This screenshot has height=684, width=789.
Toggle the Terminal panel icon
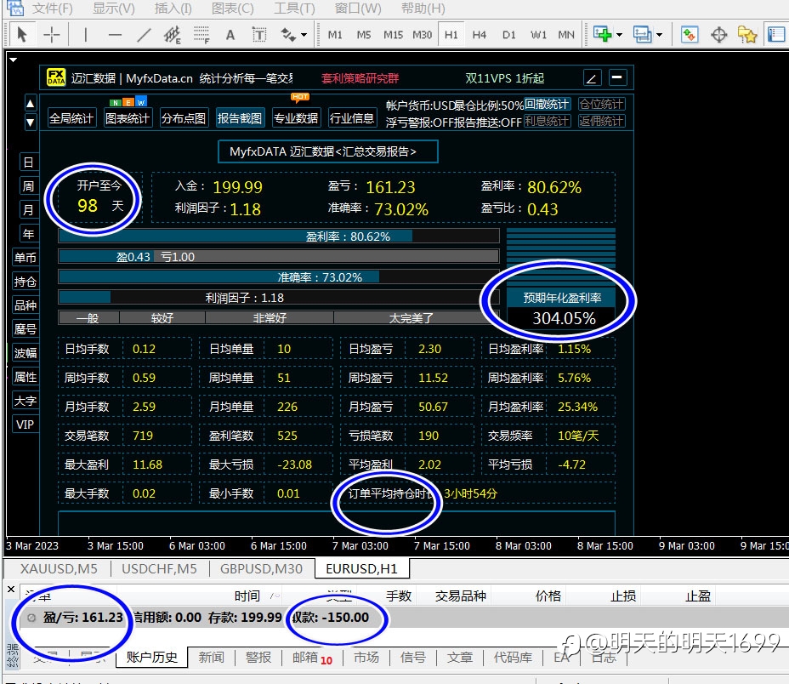(x=776, y=35)
